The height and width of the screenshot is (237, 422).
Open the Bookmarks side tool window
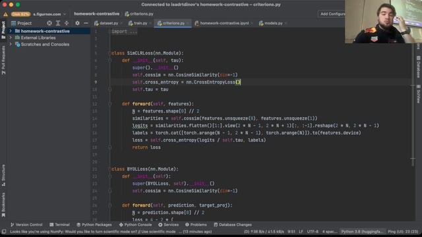pos(3,205)
